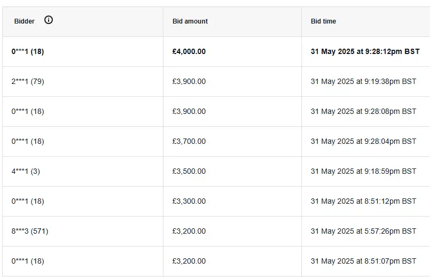Click bidder 2***1 (79)

coord(28,82)
